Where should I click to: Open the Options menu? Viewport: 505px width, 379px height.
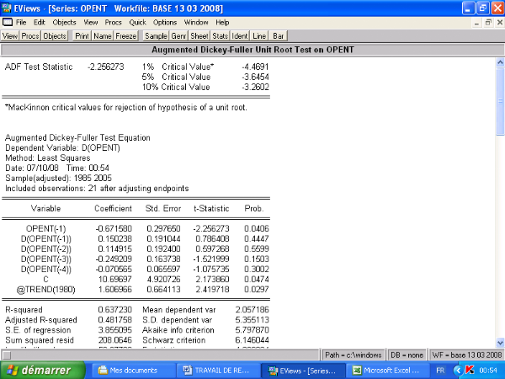coord(165,21)
